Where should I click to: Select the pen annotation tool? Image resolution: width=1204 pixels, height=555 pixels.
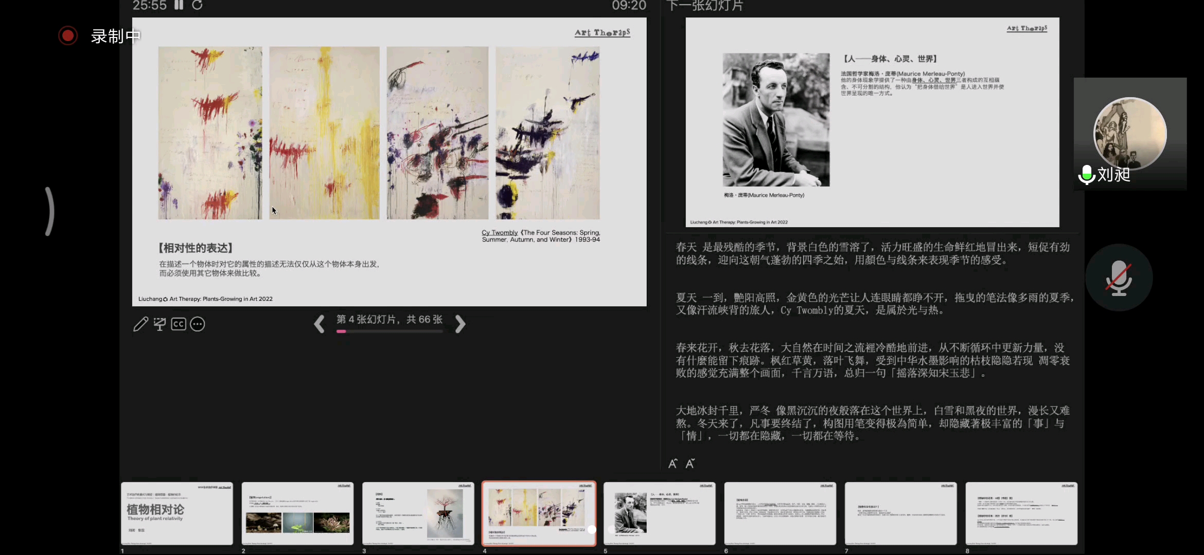140,324
